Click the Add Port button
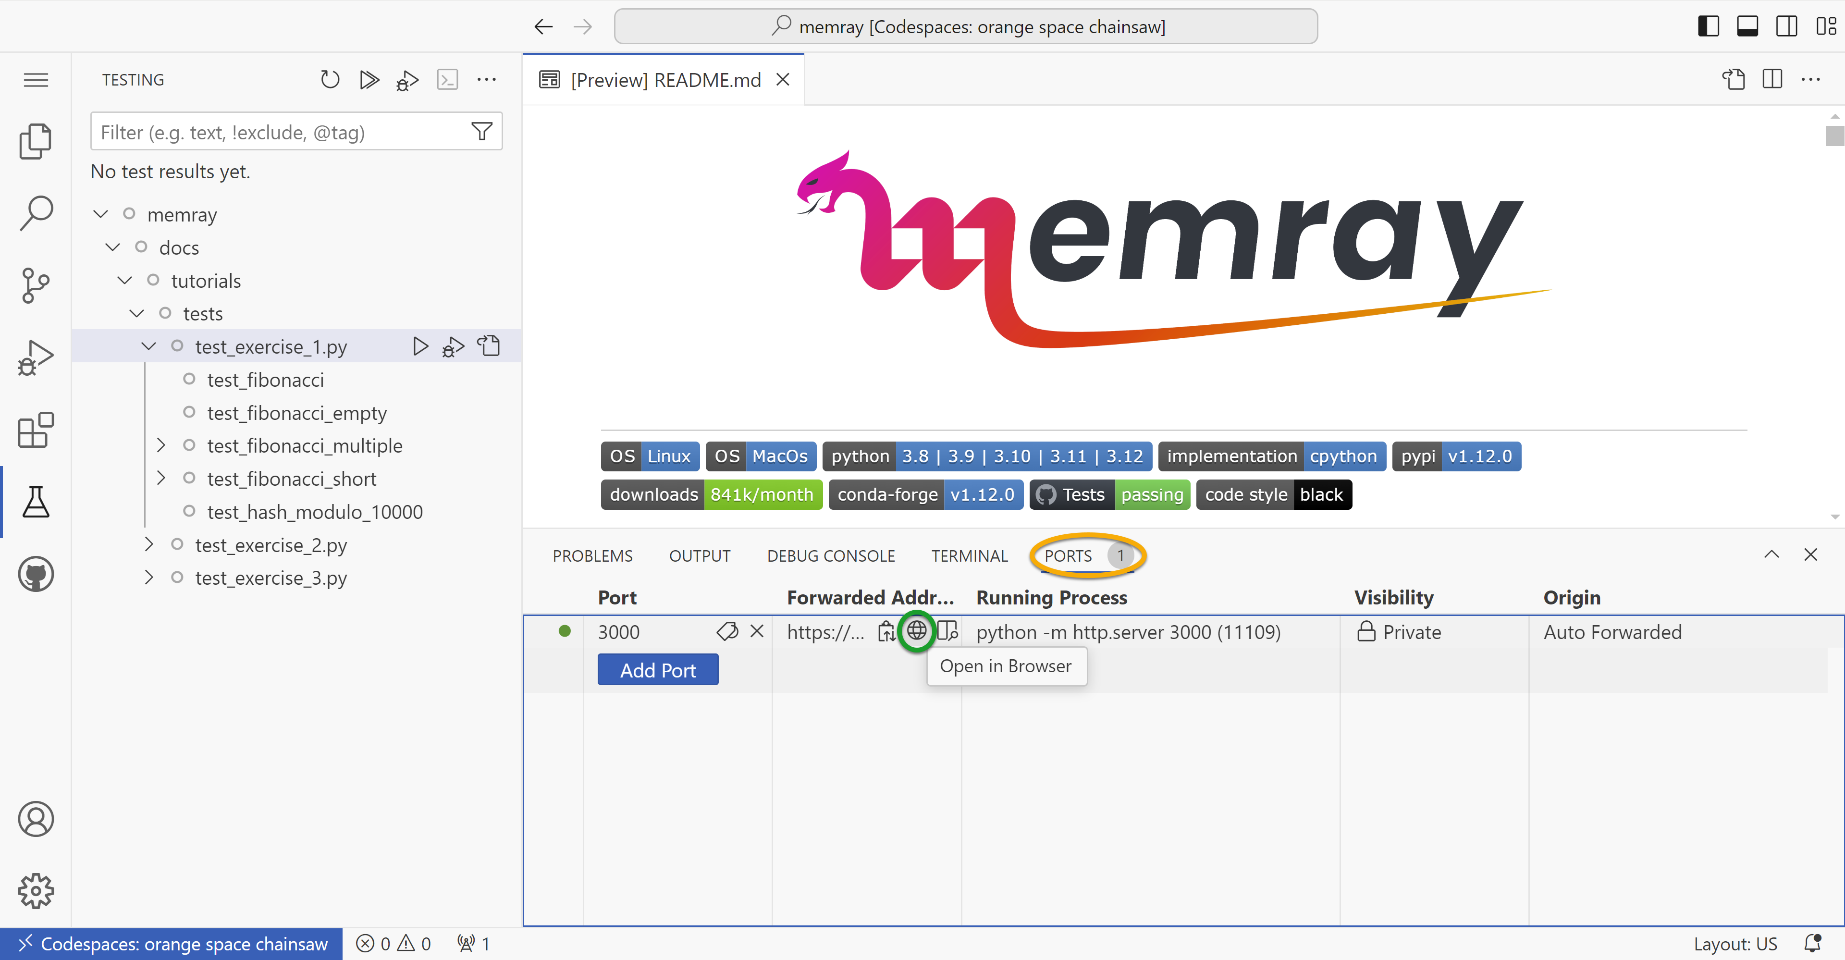The width and height of the screenshot is (1845, 960). (x=657, y=670)
